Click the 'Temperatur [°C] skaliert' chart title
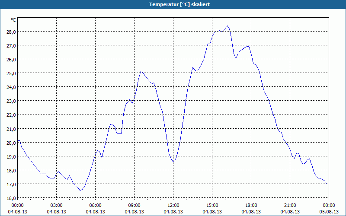The image size is (346, 216). (x=179, y=4)
